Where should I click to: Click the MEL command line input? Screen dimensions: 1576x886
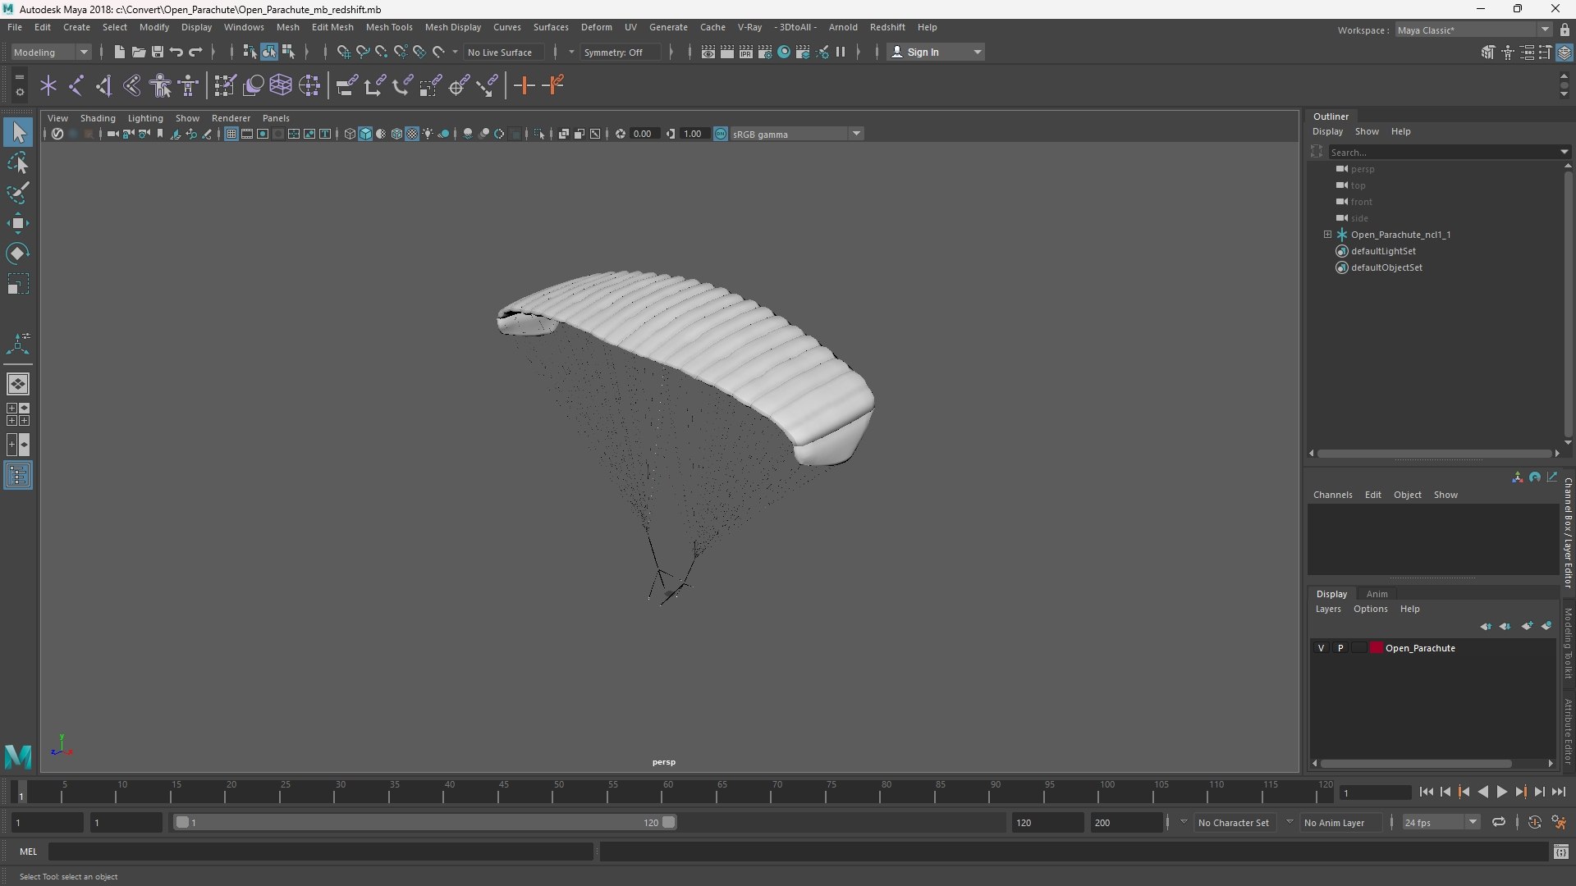(321, 852)
